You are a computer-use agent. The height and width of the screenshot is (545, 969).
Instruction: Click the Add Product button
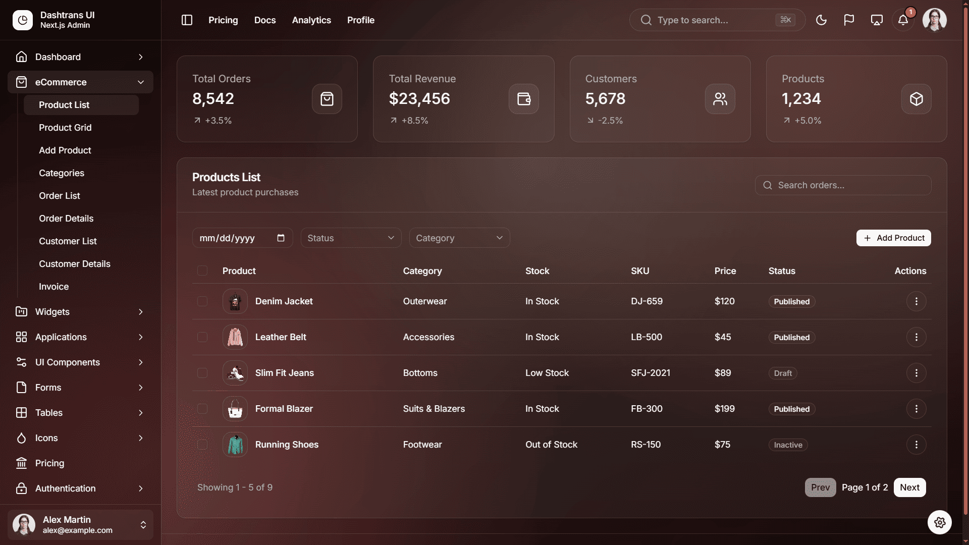(893, 238)
